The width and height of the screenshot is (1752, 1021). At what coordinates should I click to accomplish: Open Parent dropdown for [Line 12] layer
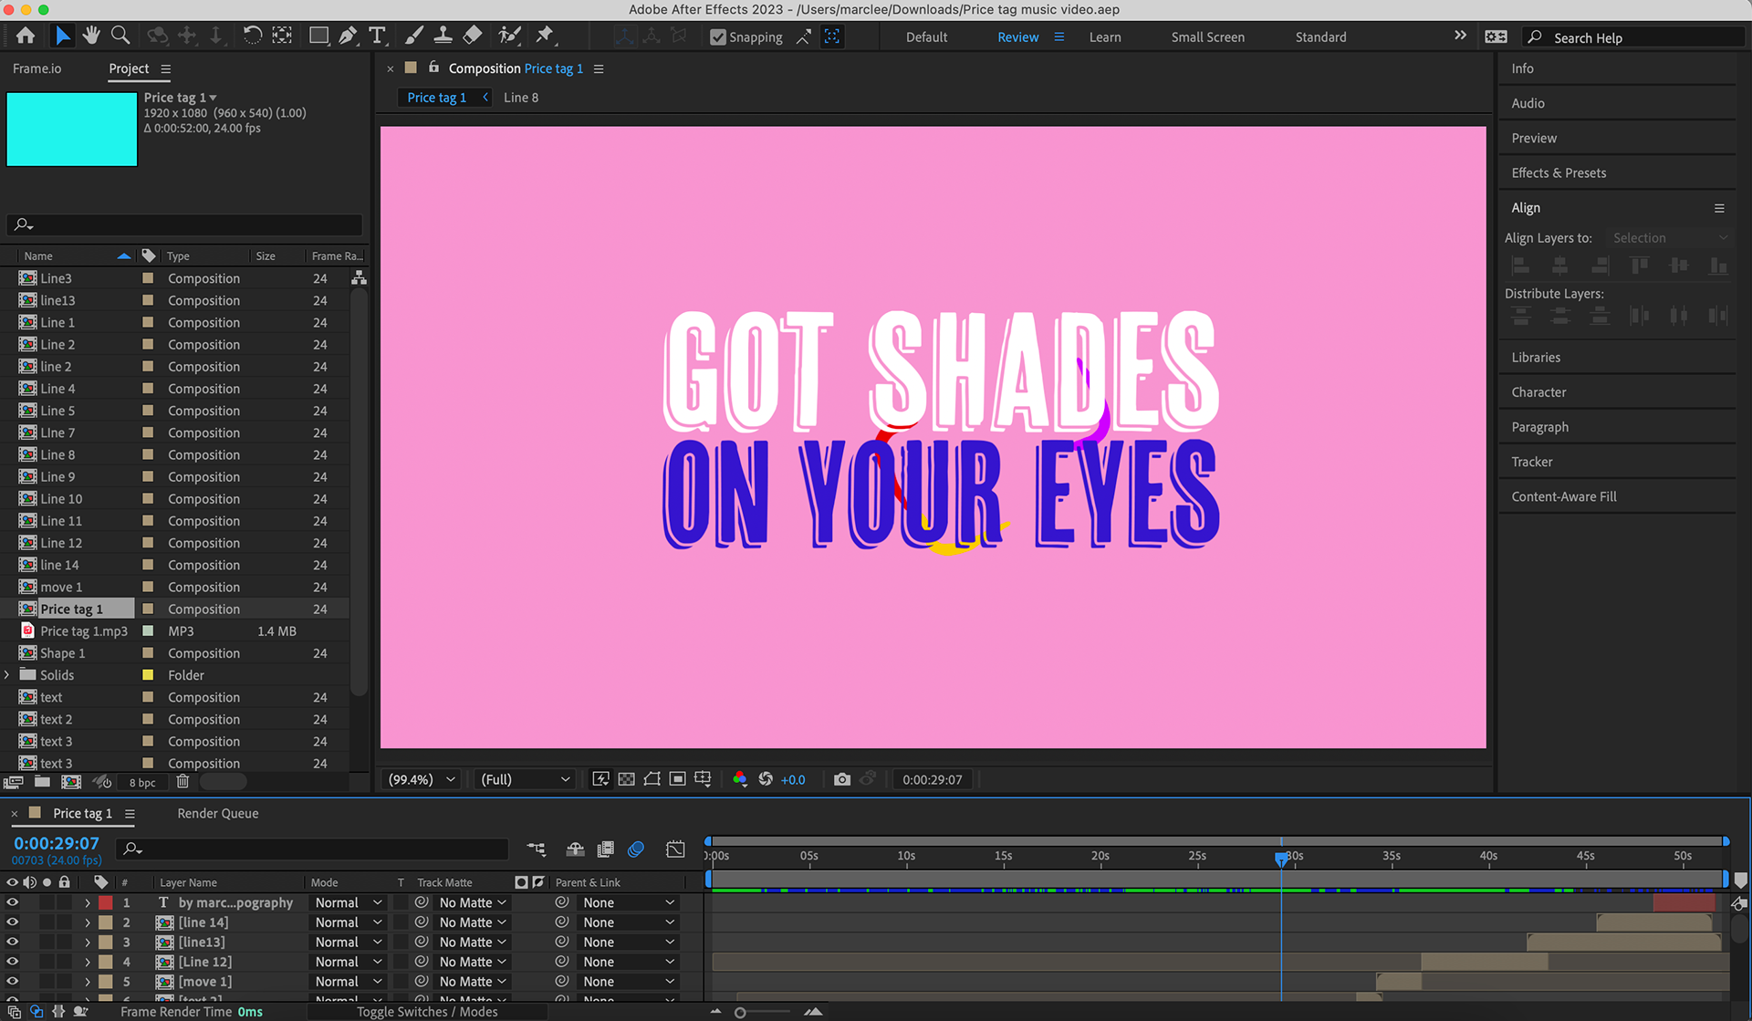tap(629, 962)
